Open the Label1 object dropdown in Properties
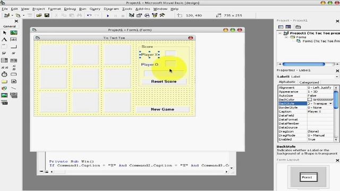The image size is (340, 191). point(337,76)
